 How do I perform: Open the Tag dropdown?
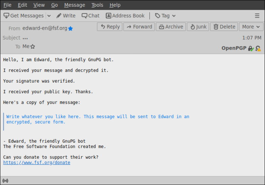click(x=165, y=16)
